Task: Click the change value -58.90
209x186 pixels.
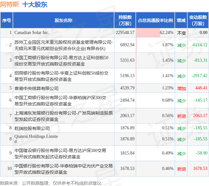Action: (x=202, y=153)
